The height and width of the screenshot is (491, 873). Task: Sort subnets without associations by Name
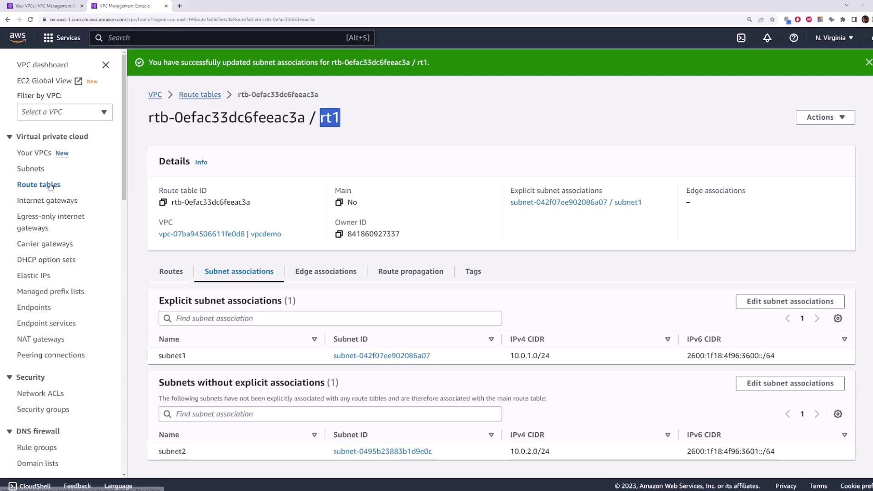pos(314,435)
